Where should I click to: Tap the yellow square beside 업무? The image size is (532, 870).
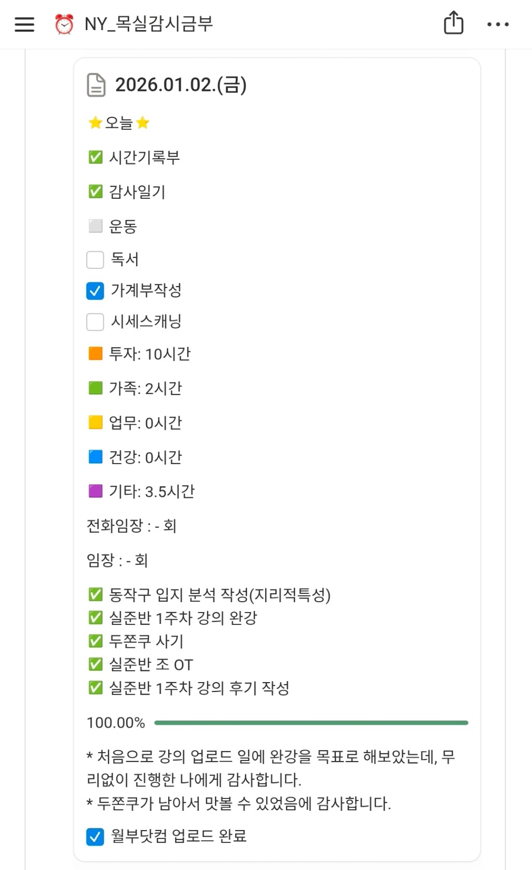(96, 423)
